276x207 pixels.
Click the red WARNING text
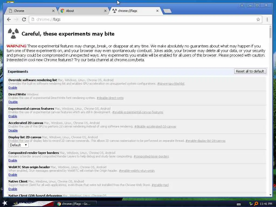pyautogui.click(x=16, y=46)
